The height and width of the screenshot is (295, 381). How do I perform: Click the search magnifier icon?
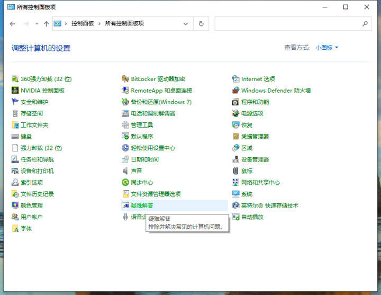(x=365, y=24)
